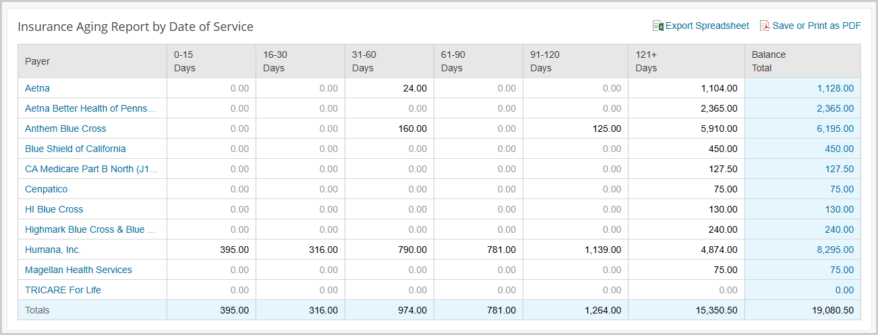878x335 pixels.
Task: Click the Payer column header
Action: point(92,61)
